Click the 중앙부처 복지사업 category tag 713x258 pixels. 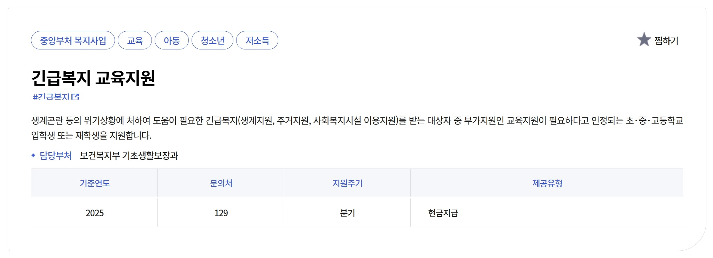73,40
